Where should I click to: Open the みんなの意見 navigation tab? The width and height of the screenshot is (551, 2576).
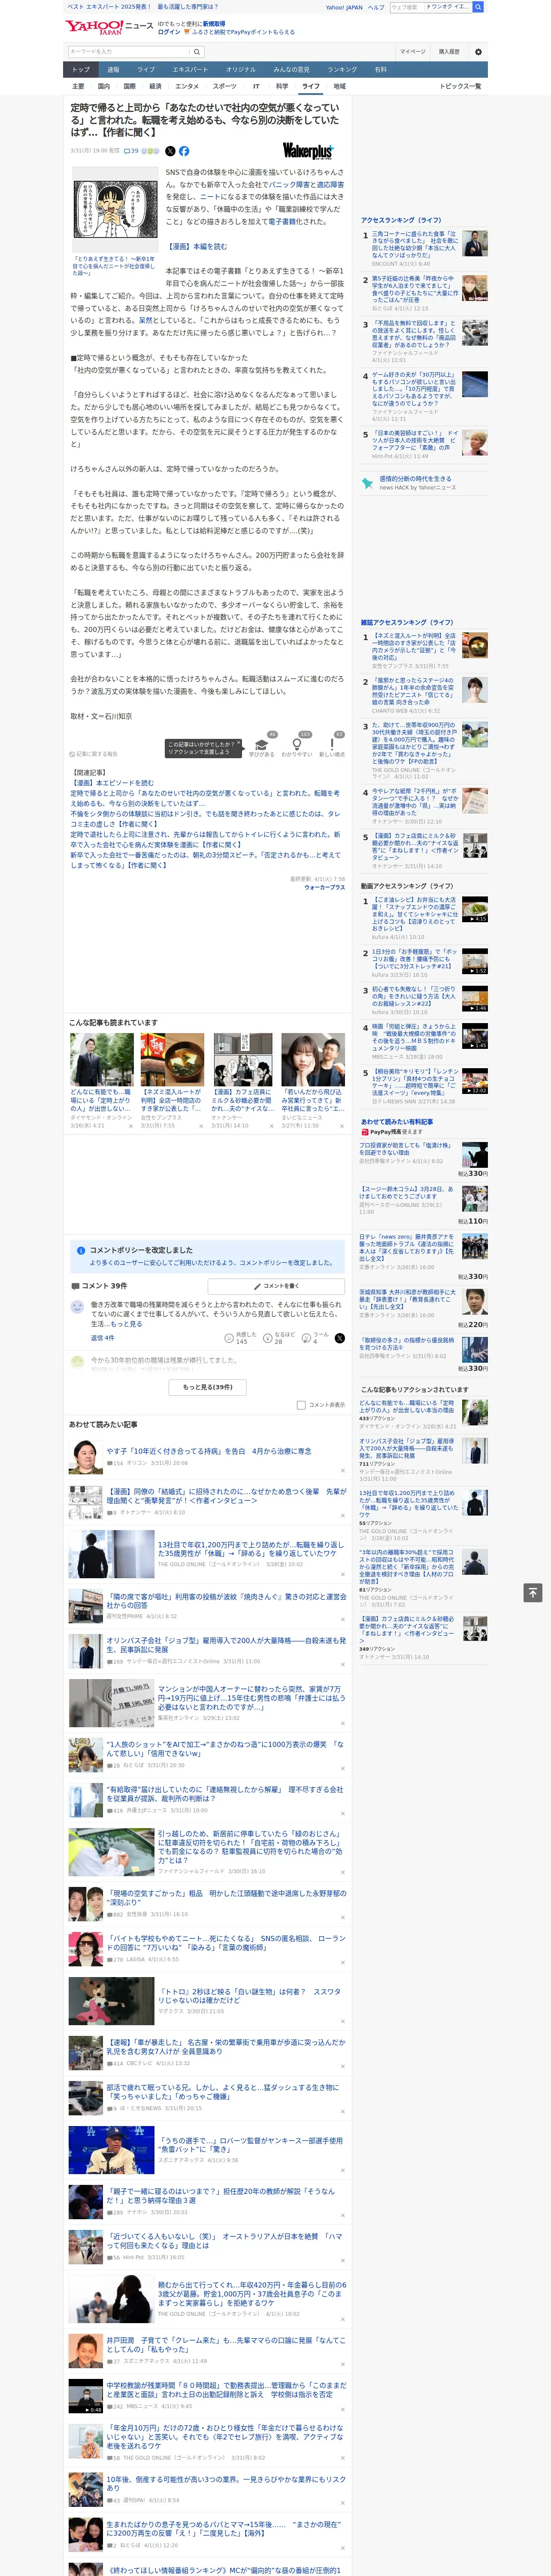[x=291, y=70]
